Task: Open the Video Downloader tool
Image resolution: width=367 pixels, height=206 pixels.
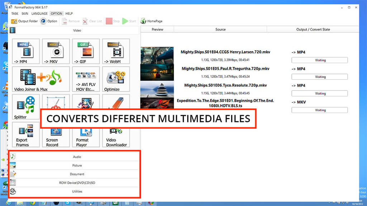Action: coord(116,138)
